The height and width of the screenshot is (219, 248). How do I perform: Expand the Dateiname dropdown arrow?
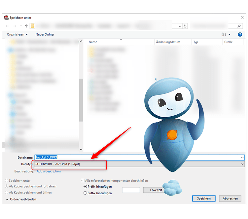tap(242, 158)
